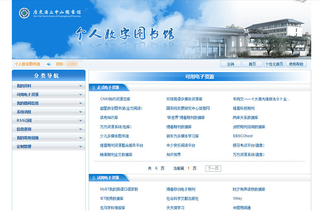Open 中图易阅通 link
The width and height of the screenshot is (321, 211).
tap(242, 208)
